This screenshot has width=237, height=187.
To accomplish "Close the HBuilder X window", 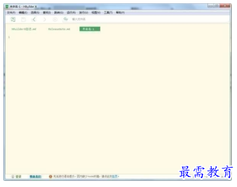I will [x=225, y=6].
